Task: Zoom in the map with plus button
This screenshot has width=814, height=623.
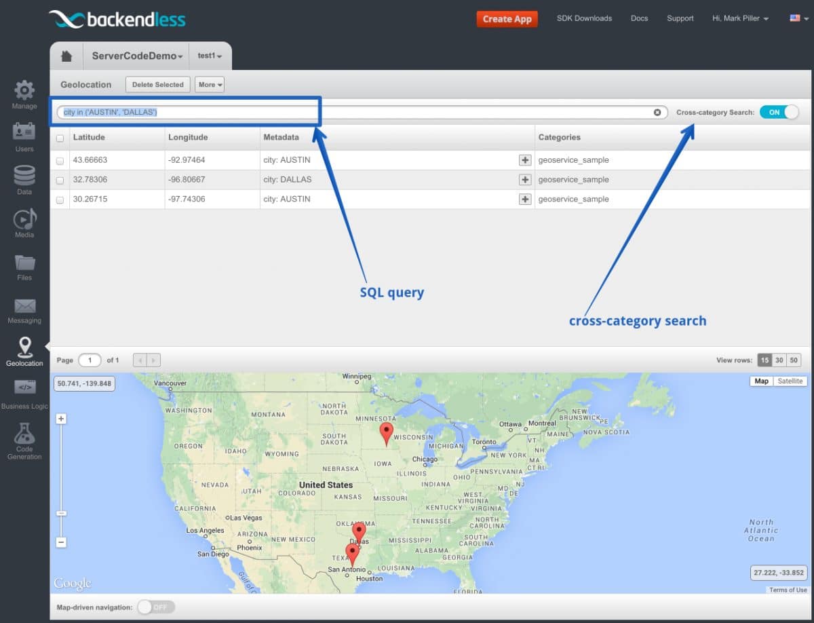Action: 61,419
